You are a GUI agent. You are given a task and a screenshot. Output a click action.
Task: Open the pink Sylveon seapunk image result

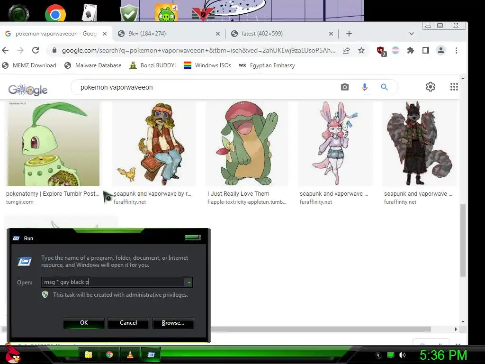point(335,144)
